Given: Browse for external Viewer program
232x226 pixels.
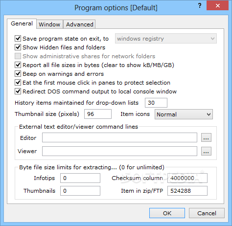Looking at the screenshot, I should (x=206, y=151).
